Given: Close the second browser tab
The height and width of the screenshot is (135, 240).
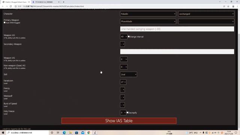Looking at the screenshot, I should pyautogui.click(x=59, y=2).
